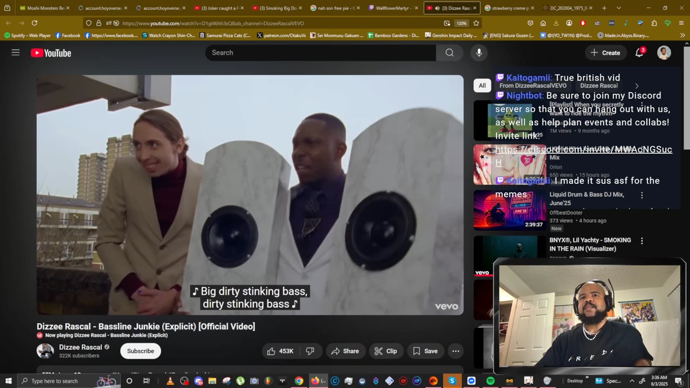690x388 pixels.
Task: Switch to the Moshi Monsters tab
Action: tap(45, 8)
